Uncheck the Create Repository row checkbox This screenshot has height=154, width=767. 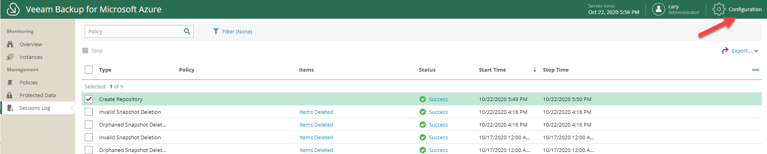point(89,99)
